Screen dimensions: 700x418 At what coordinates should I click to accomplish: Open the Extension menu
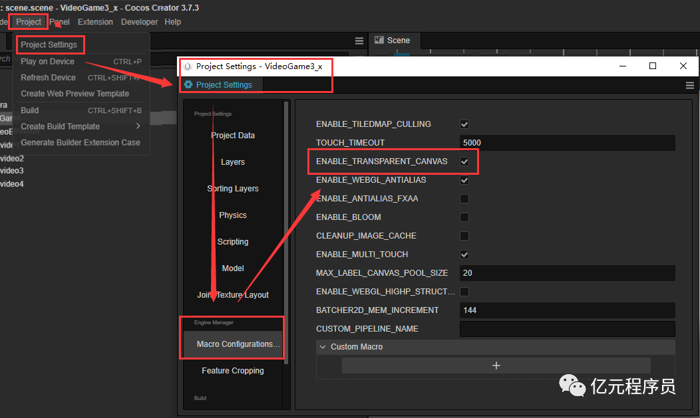pyautogui.click(x=95, y=22)
